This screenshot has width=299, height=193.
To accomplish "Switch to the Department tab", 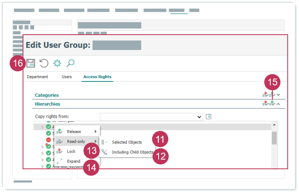I will pyautogui.click(x=37, y=77).
